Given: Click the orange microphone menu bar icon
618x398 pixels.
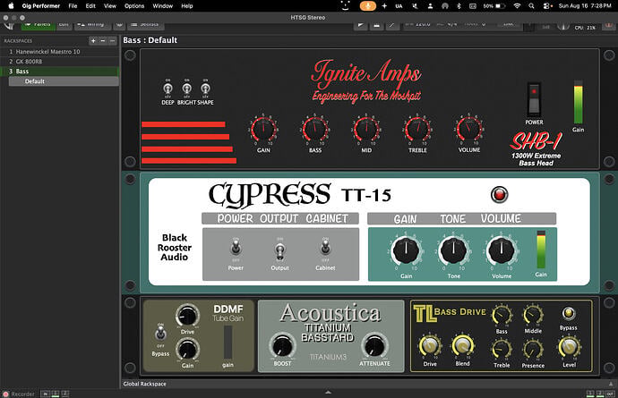Looking at the screenshot, I should (x=368, y=6).
